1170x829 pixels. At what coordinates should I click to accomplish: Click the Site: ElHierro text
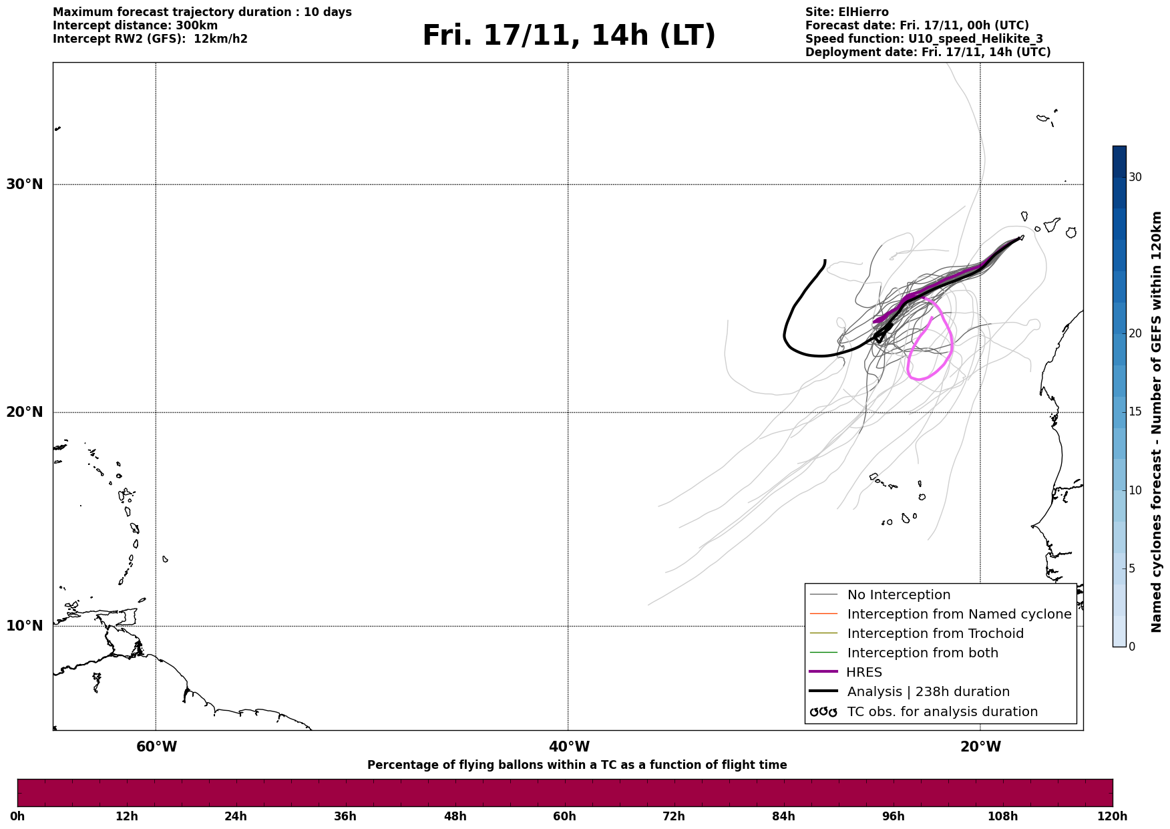847,12
